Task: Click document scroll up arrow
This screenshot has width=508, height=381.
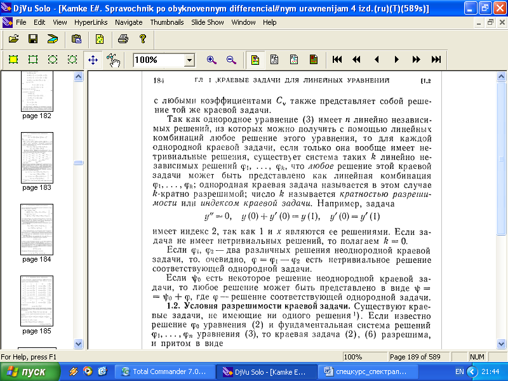Action: (x=501, y=76)
